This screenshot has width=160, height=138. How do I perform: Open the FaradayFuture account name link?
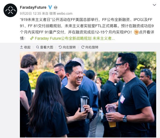point(33,7)
